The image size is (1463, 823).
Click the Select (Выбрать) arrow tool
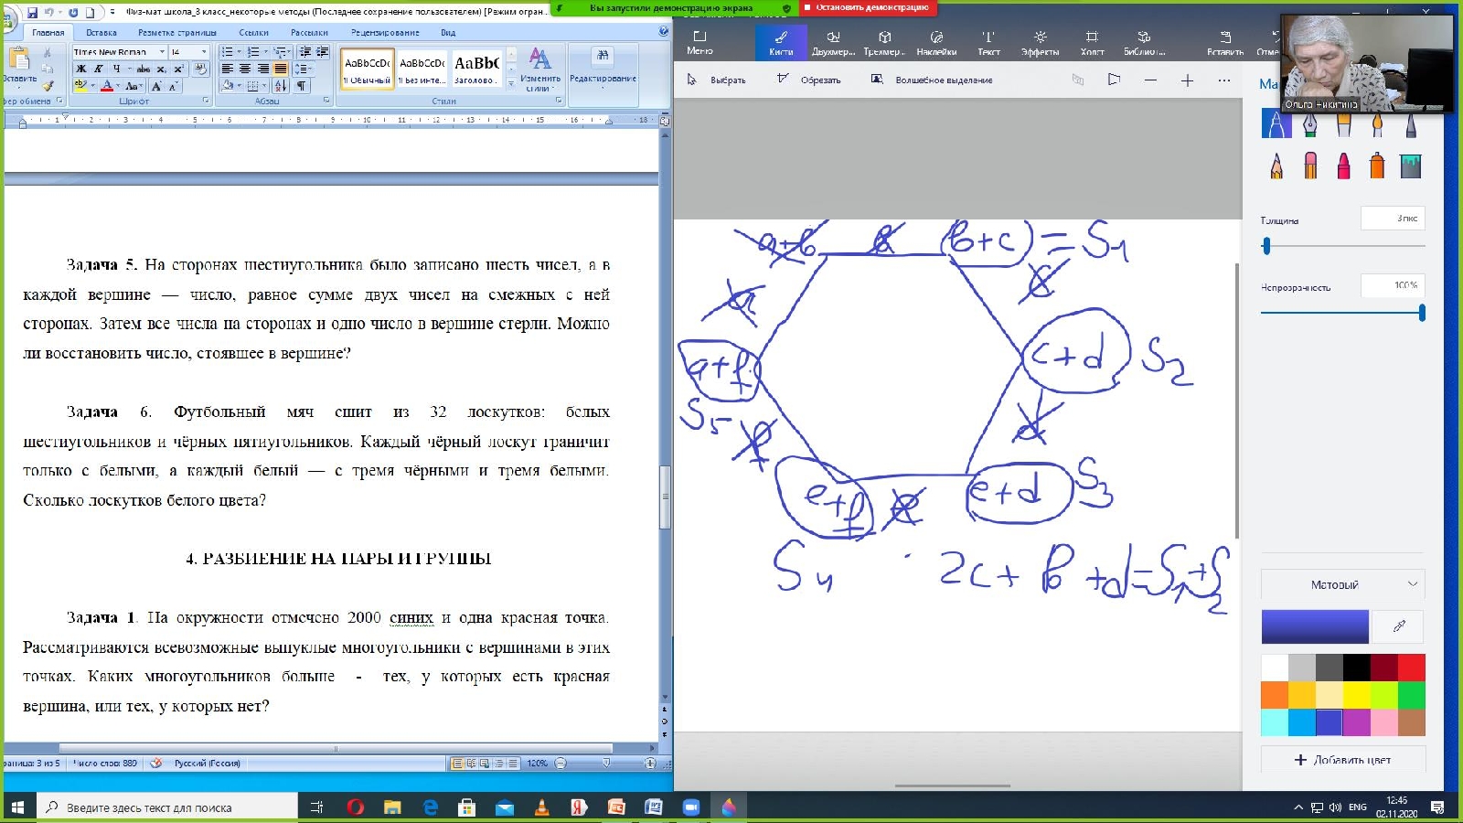coord(716,80)
